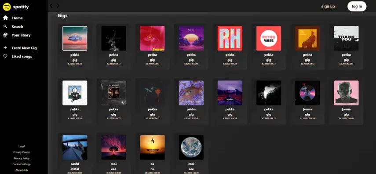Screen dimensions: 376x174
Task: Click the Gigs section heading
Action: tap(62, 15)
